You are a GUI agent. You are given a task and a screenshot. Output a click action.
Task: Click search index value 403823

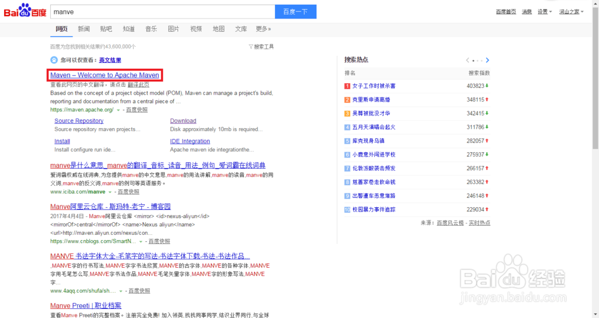point(475,86)
